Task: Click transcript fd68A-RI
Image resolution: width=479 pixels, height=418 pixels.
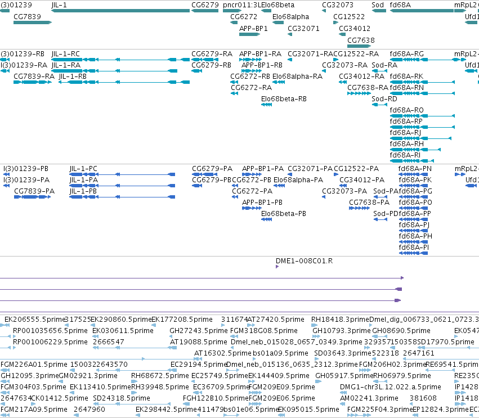Action: click(x=405, y=155)
